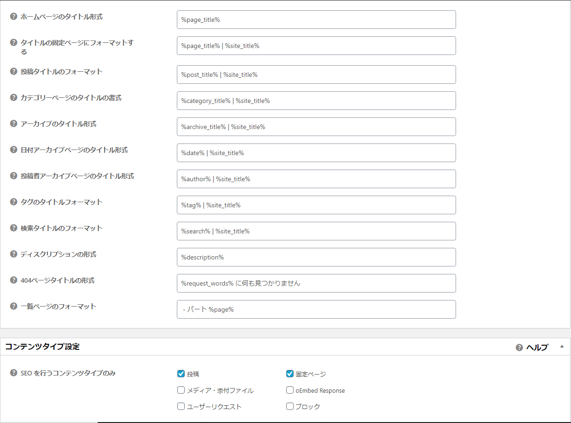Click help icon beside アーカイブのタイトル形式
This screenshot has height=423, width=571.
[13, 124]
